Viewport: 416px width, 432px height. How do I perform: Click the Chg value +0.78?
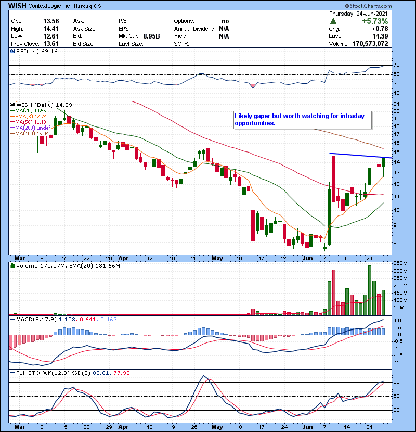(380, 29)
